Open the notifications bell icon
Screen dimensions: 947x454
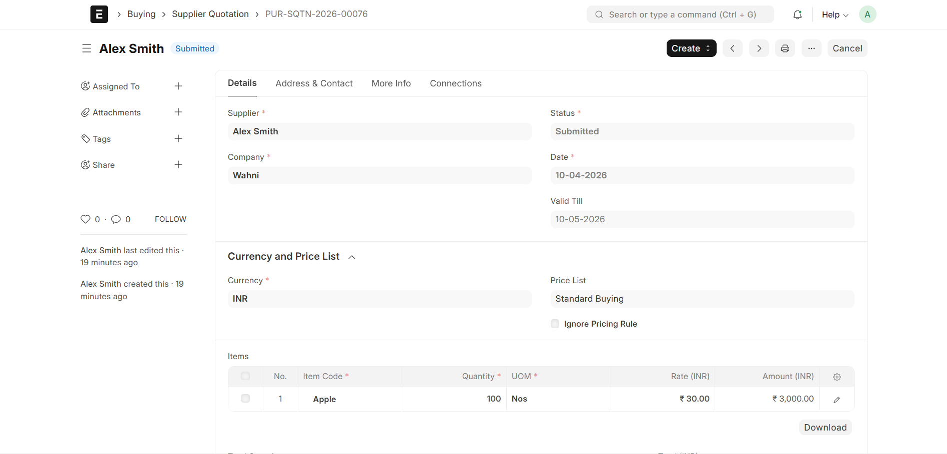(x=798, y=14)
